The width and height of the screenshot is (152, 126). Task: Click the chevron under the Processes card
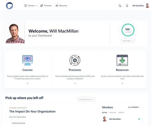(75, 83)
